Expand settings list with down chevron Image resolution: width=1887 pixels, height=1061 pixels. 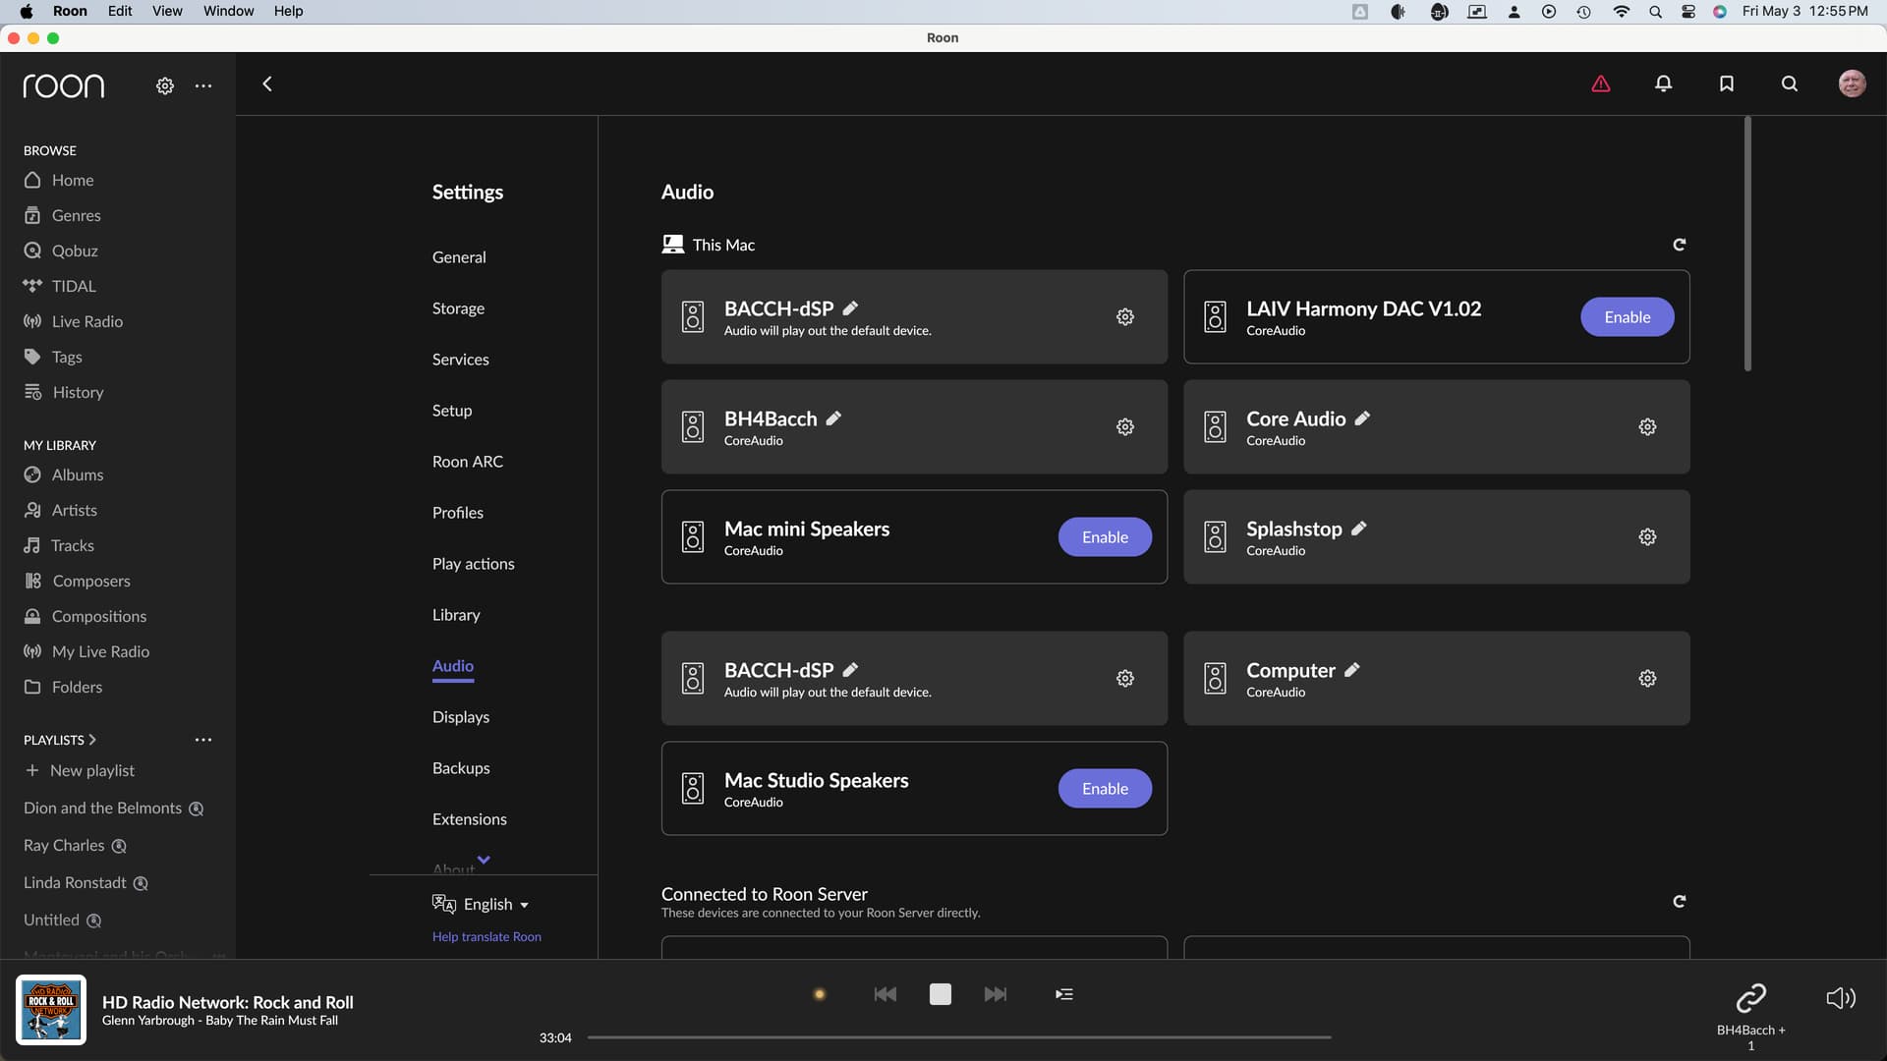click(484, 860)
